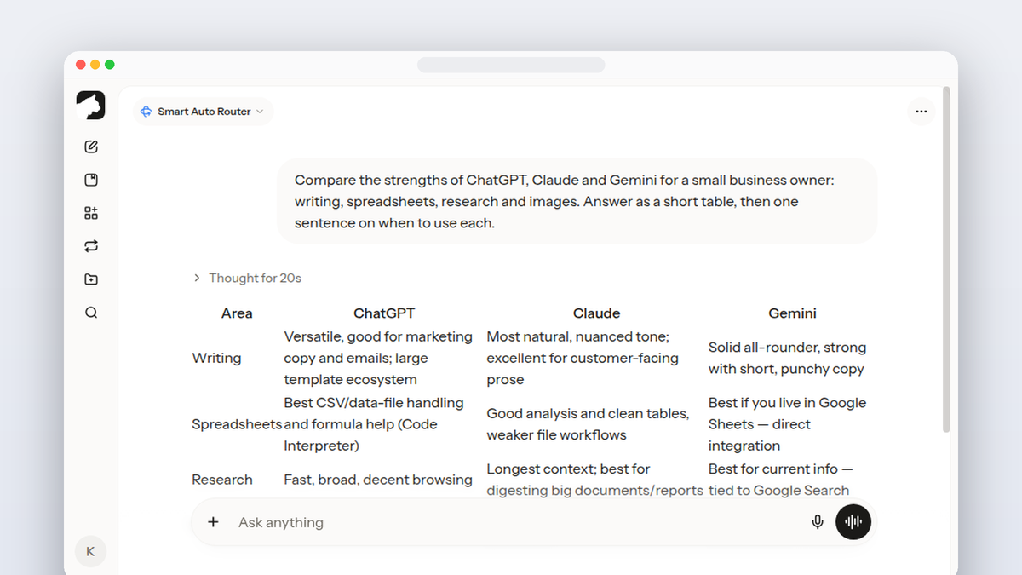Start voice mode with waveform button

coord(853,522)
